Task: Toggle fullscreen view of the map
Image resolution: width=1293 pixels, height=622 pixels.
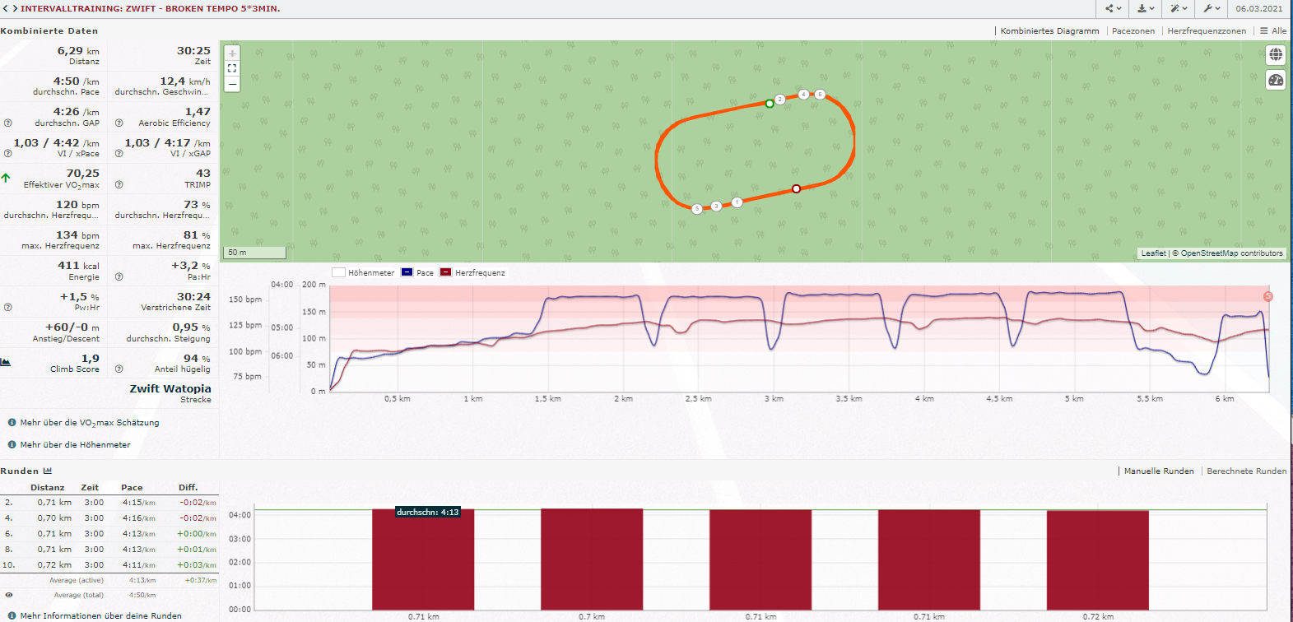Action: coord(232,68)
